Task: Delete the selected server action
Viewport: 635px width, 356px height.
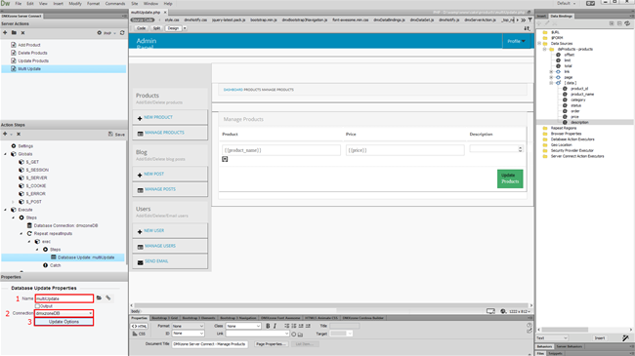Action: coord(22,33)
